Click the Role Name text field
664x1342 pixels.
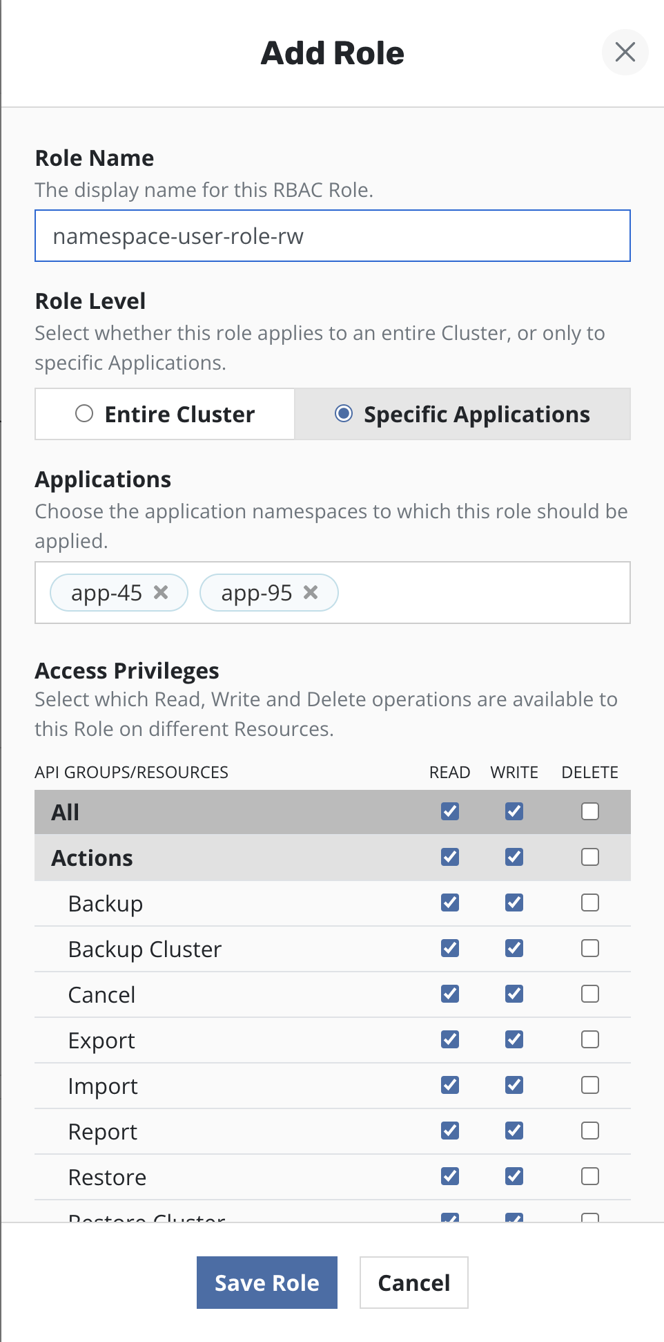tap(332, 236)
